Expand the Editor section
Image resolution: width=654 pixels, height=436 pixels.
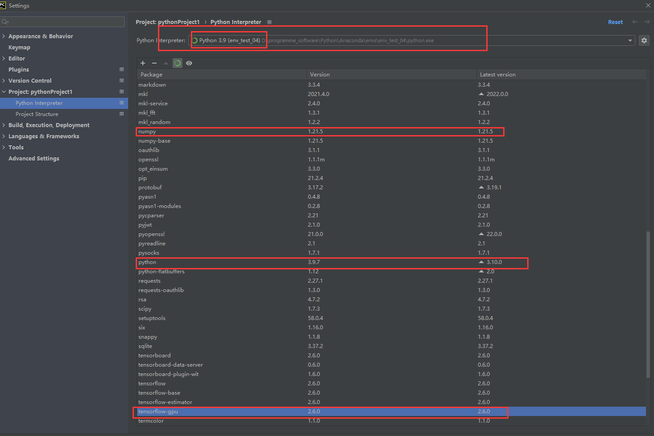tap(4, 58)
